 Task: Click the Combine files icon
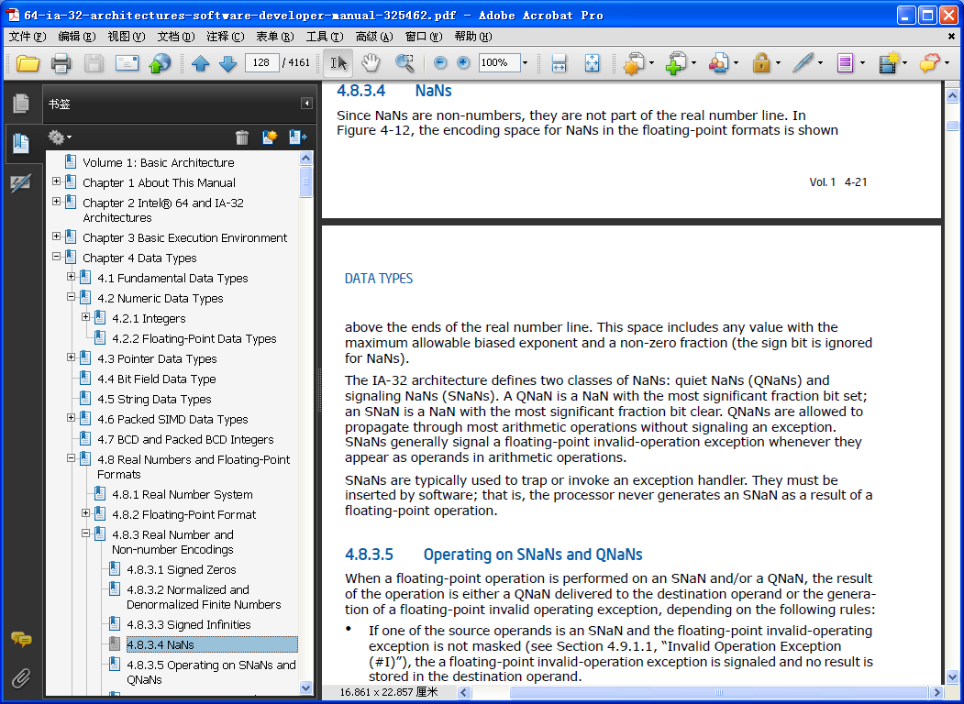coord(676,63)
